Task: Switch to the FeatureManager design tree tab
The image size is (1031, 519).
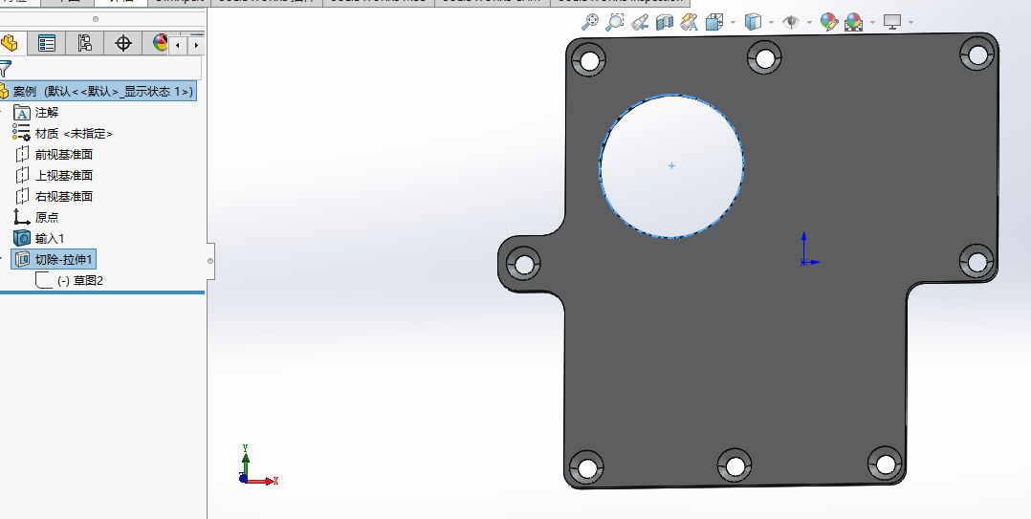Action: (x=10, y=43)
